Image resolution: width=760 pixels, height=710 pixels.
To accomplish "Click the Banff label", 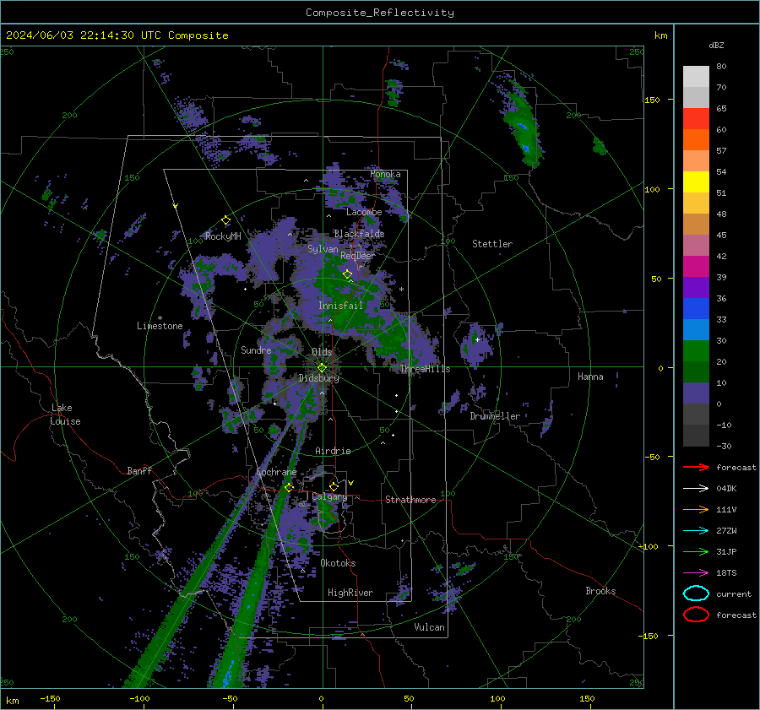I will pos(139,471).
